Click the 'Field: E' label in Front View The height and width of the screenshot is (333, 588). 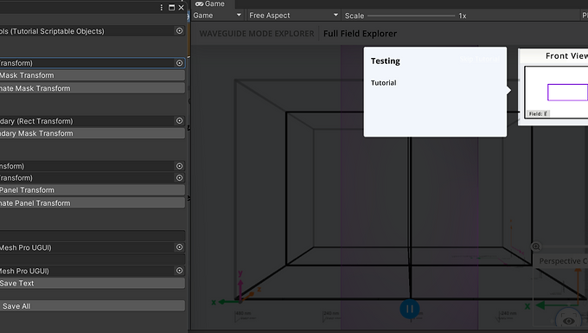coord(538,113)
